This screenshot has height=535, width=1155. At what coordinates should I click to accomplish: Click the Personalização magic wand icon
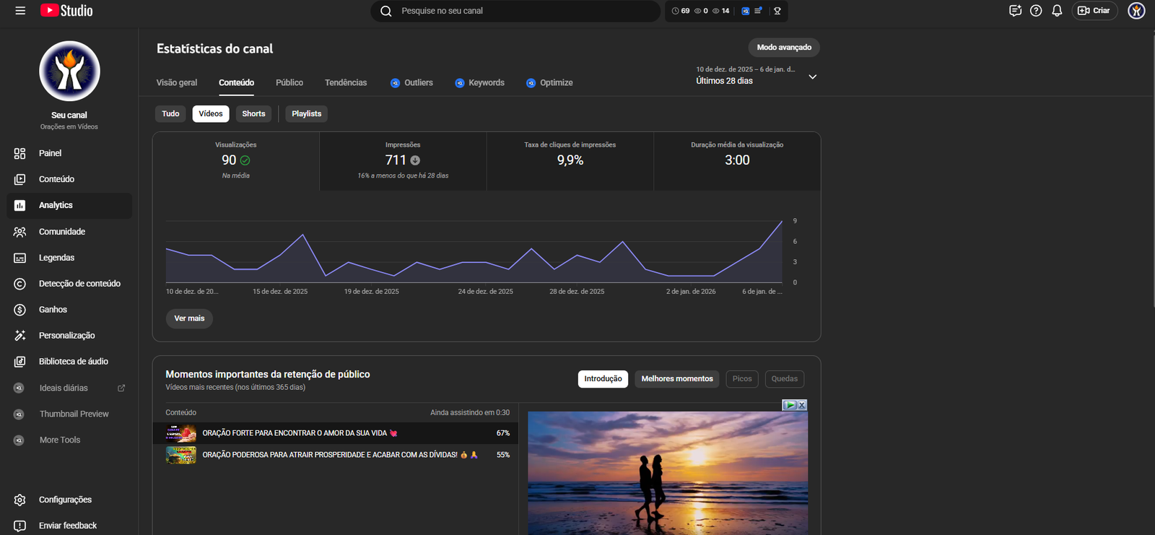tap(20, 336)
